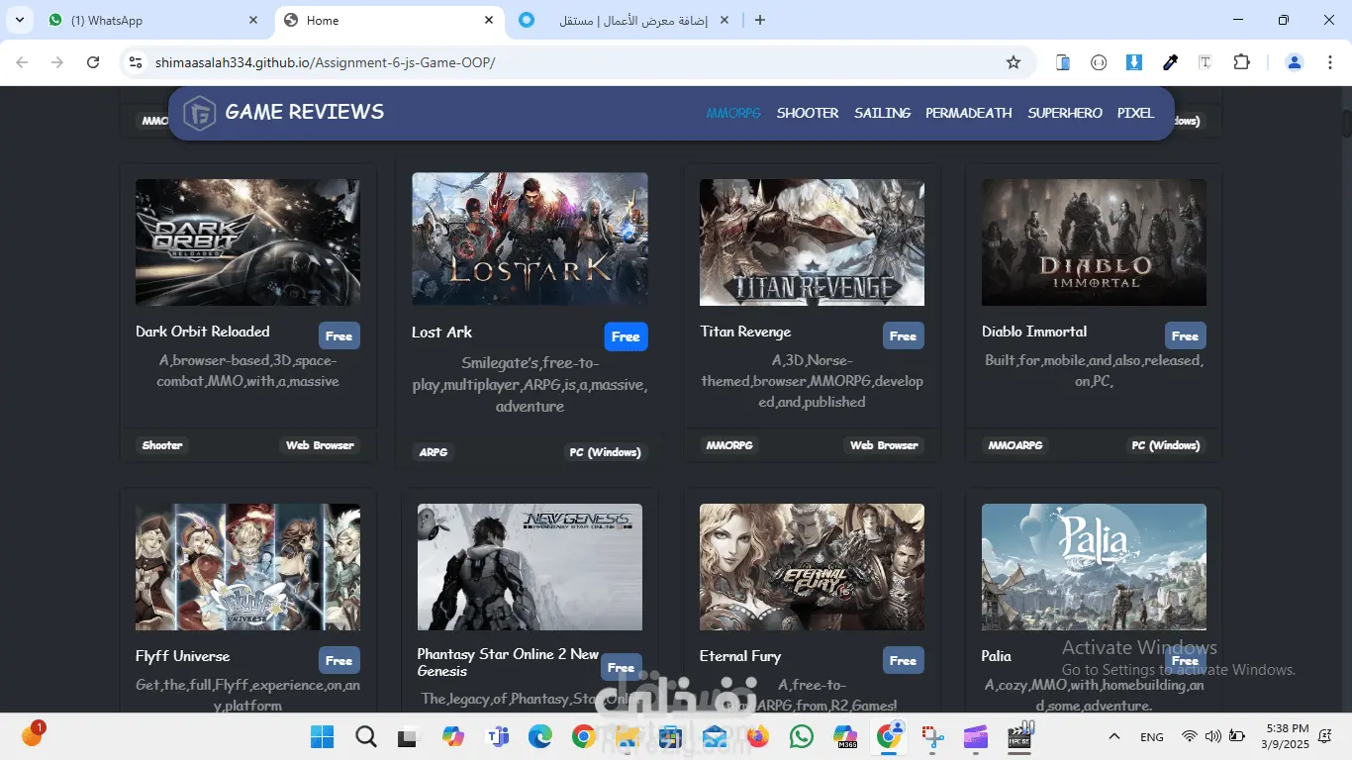
Task: Reload the page using the refresh icon
Action: click(x=93, y=62)
